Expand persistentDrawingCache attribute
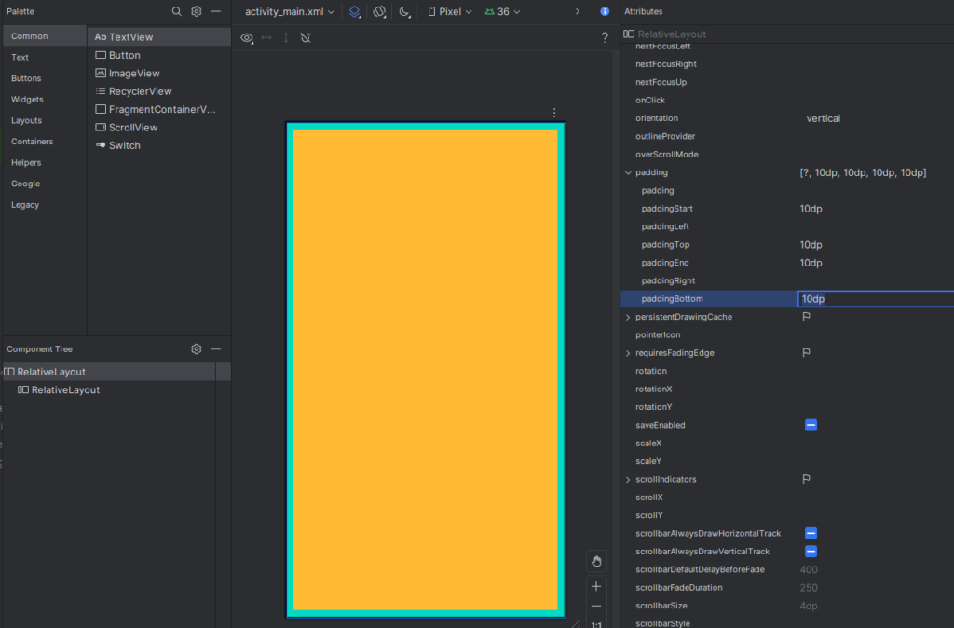Image resolution: width=954 pixels, height=628 pixels. tap(628, 317)
